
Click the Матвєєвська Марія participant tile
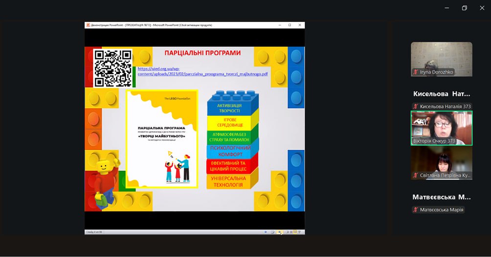[441, 203]
